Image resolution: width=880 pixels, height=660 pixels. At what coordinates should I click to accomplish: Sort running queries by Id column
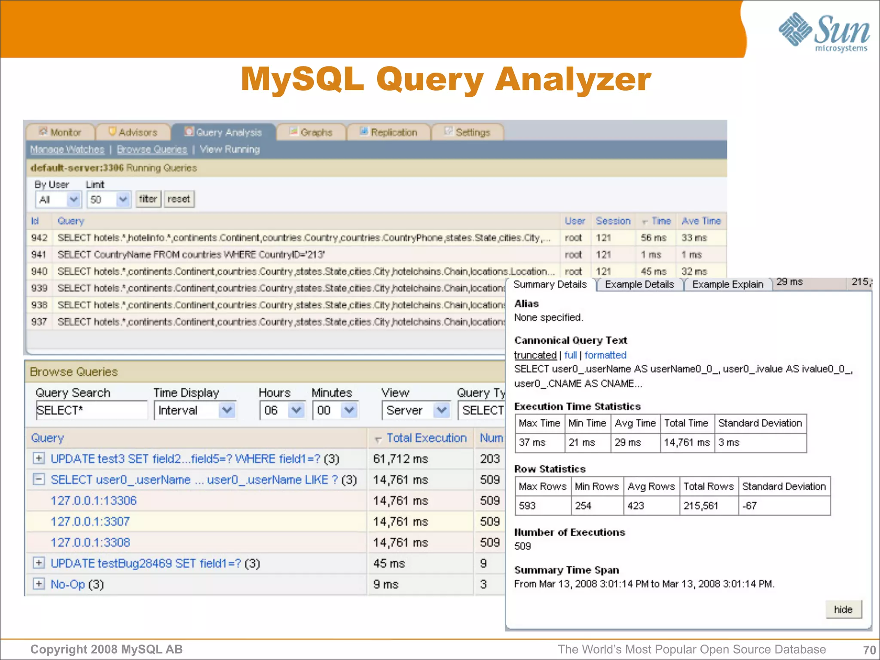coord(35,221)
